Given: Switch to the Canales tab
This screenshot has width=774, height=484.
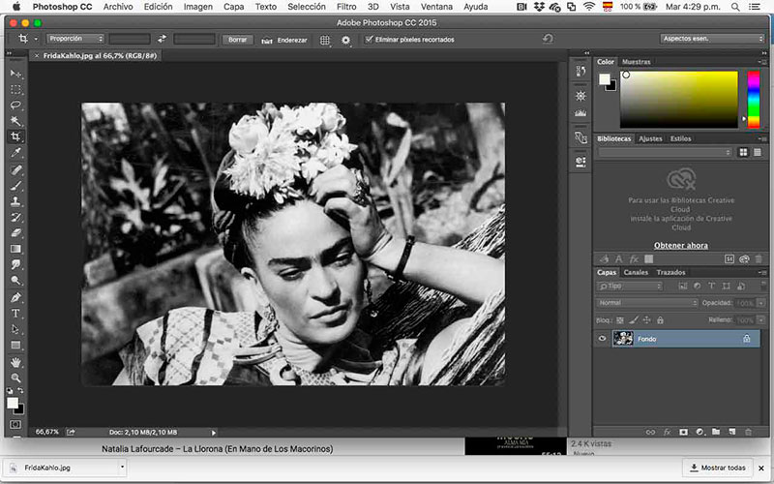Looking at the screenshot, I should click(x=636, y=272).
